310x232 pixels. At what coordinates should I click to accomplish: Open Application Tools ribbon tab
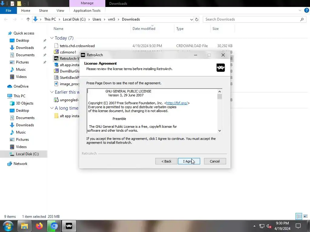(x=87, y=11)
